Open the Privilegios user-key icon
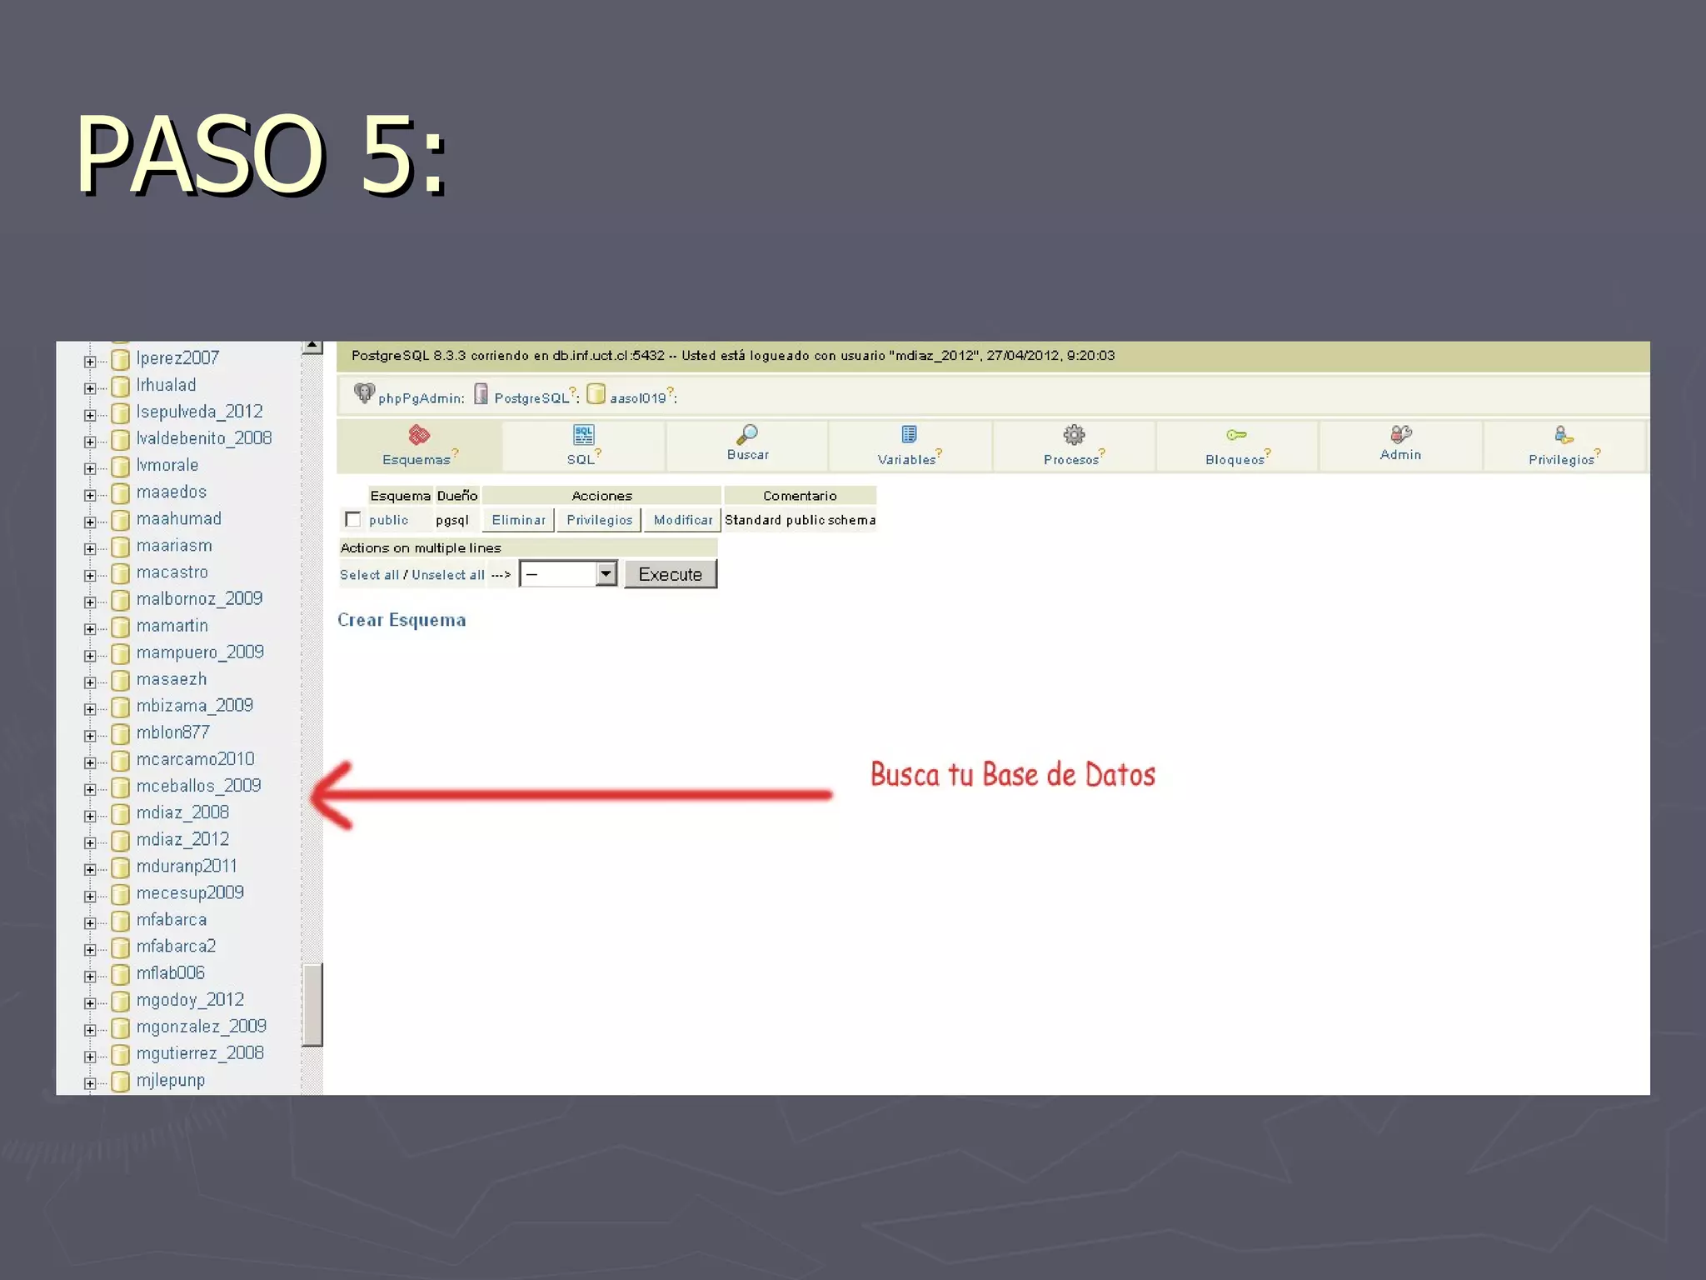This screenshot has width=1706, height=1280. (1564, 434)
